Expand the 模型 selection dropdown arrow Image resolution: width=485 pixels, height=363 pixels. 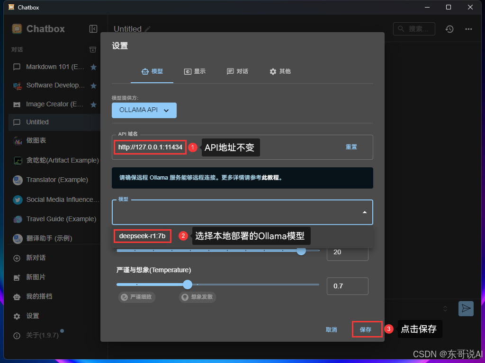364,212
